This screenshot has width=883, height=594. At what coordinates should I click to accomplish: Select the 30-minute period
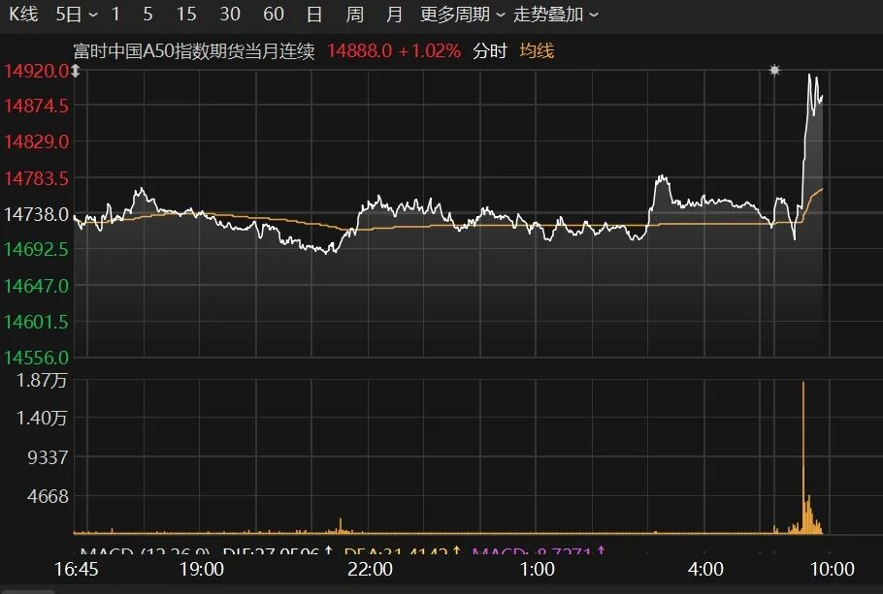pyautogui.click(x=230, y=15)
